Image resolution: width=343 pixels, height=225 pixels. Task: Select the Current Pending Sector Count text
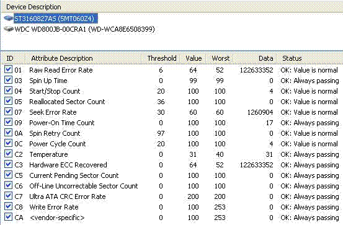74,175
